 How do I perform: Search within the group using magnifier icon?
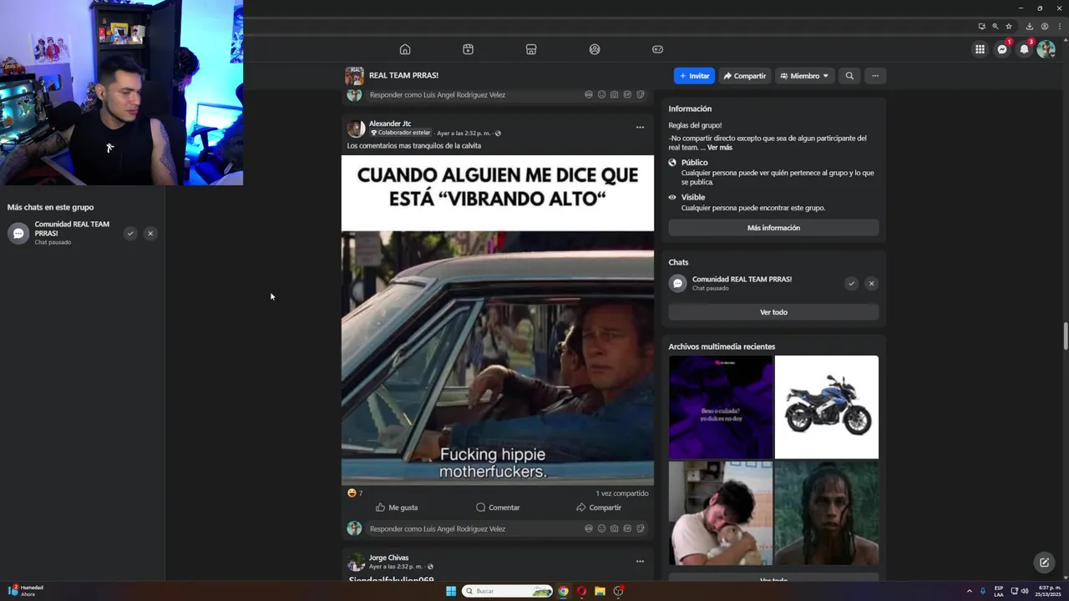coord(849,76)
